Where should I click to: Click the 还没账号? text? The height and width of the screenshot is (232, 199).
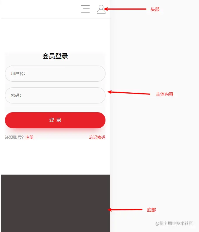[x=14, y=137]
